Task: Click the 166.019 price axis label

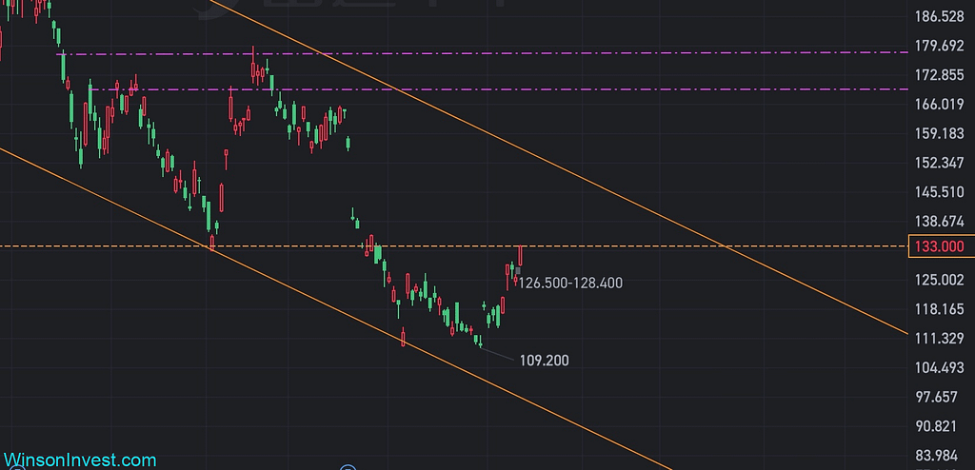Action: point(939,105)
